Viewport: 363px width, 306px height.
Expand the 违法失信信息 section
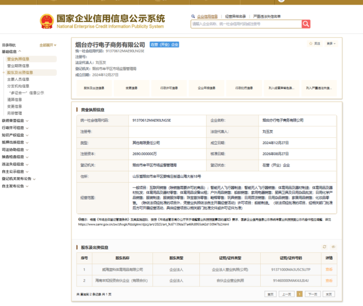15,164
